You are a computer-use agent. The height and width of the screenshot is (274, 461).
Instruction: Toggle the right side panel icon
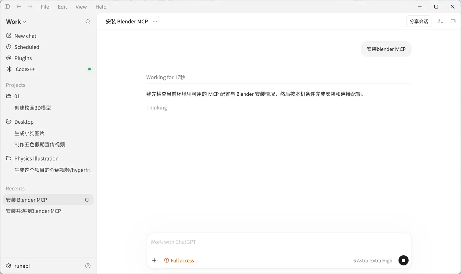point(453,21)
